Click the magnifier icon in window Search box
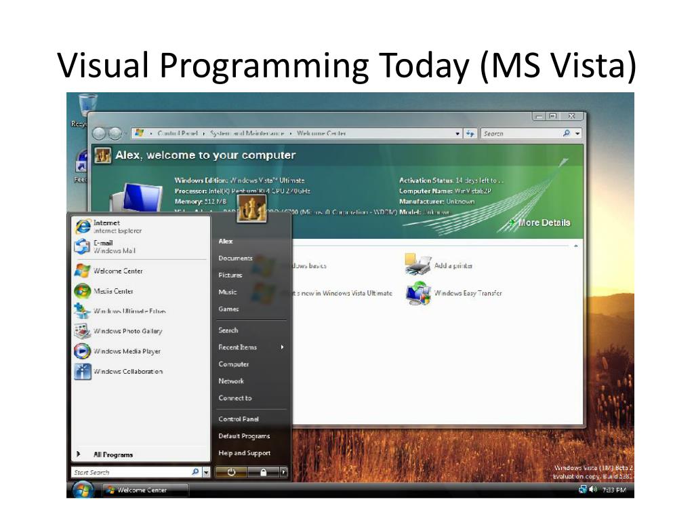This screenshot has height=521, width=694. coord(566,133)
